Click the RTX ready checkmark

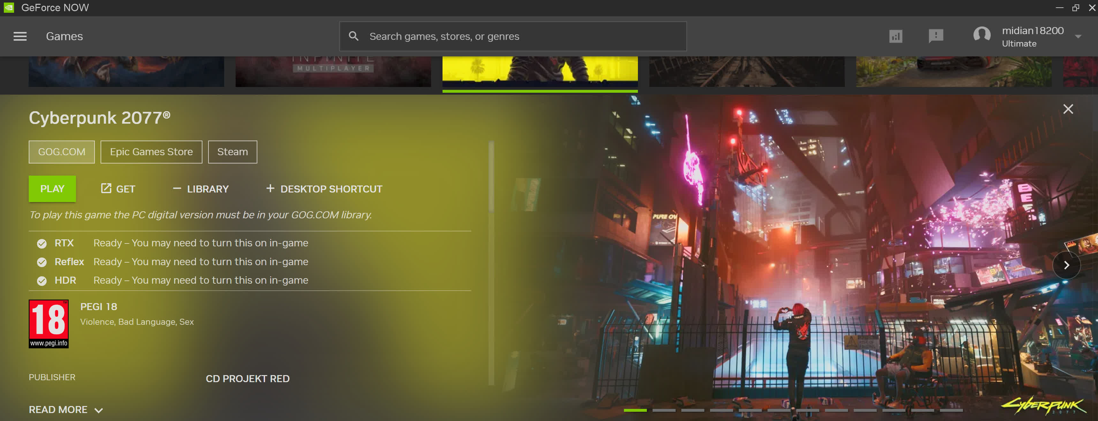coord(42,244)
